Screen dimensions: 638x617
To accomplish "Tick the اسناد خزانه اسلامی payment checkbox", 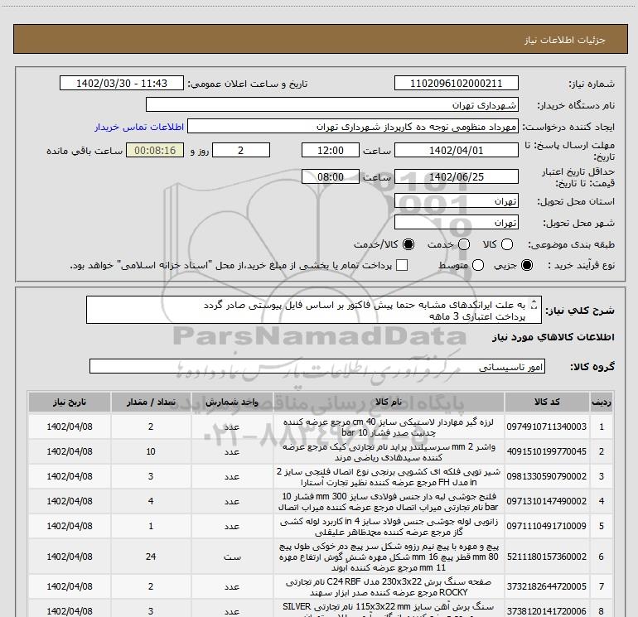I will pyautogui.click(x=402, y=265).
